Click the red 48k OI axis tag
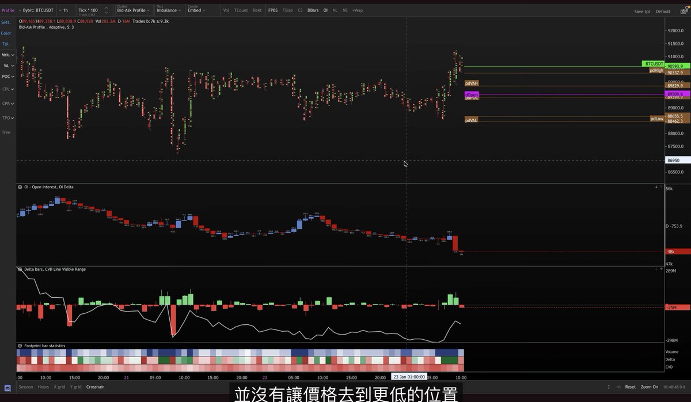The image size is (691, 402). click(x=677, y=252)
